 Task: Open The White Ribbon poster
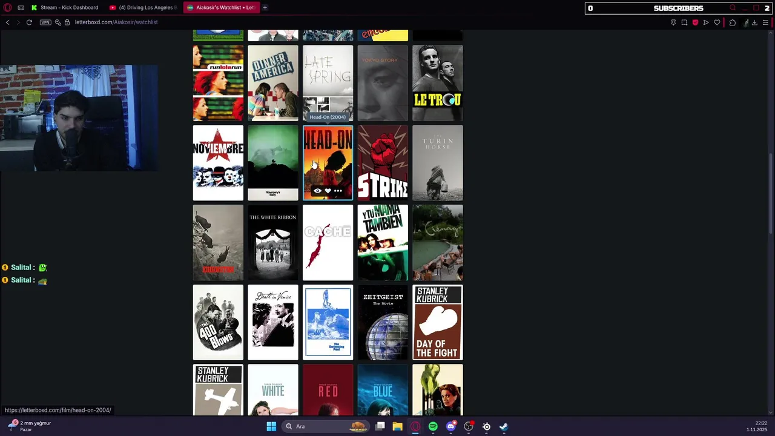tap(273, 243)
